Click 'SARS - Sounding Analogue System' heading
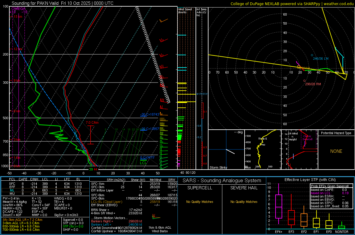The width and height of the screenshot is (355, 235). point(222,181)
